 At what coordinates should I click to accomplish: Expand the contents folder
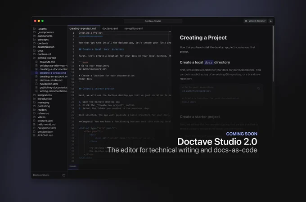[43, 43]
